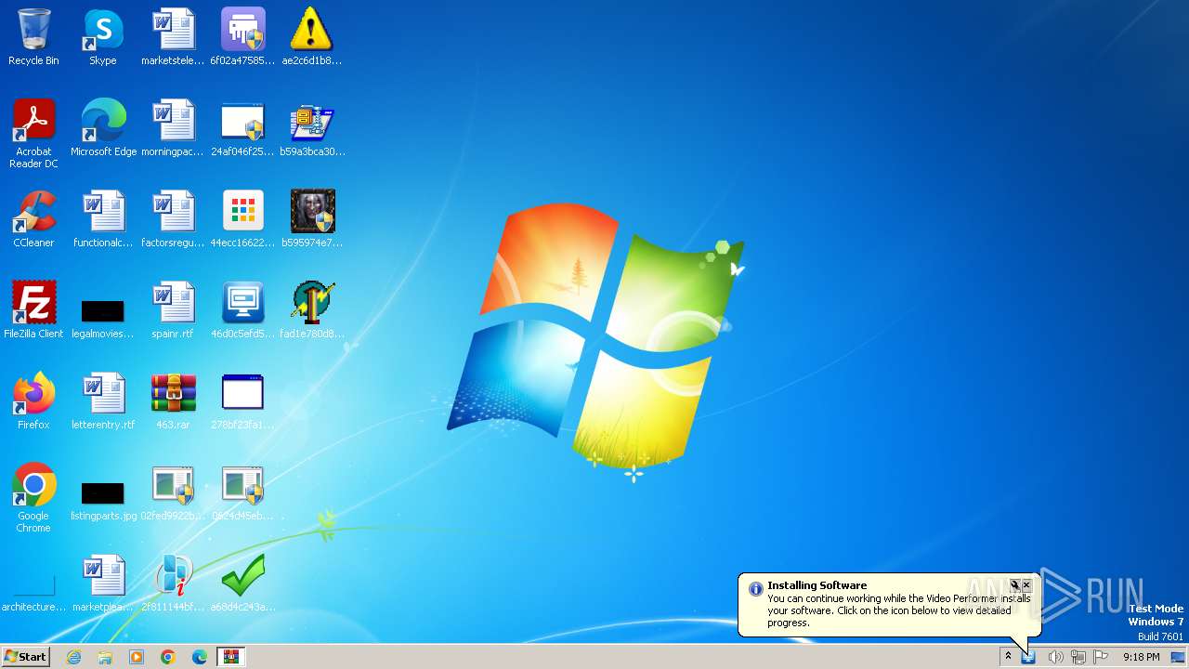Viewport: 1189px width, 669px height.
Task: Select the Microsoft Edge desktop shortcut
Action: (103, 128)
